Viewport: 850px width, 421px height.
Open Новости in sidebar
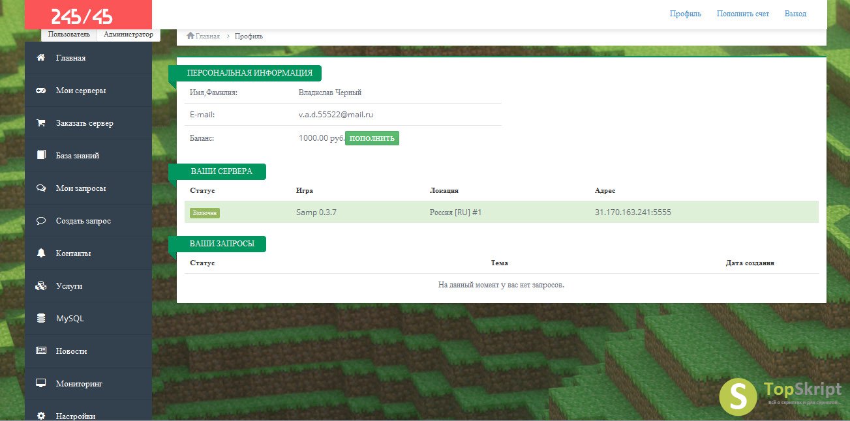pyautogui.click(x=88, y=351)
